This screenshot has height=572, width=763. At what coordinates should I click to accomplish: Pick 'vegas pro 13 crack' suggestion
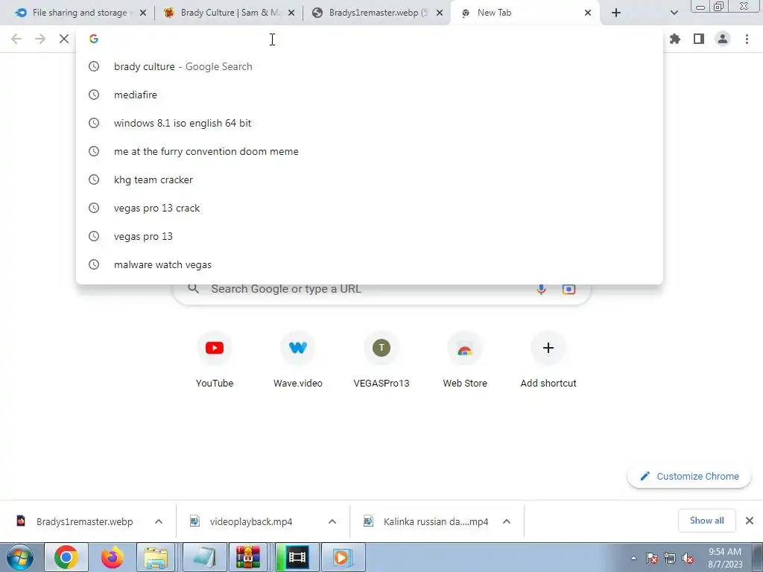pyautogui.click(x=370, y=209)
